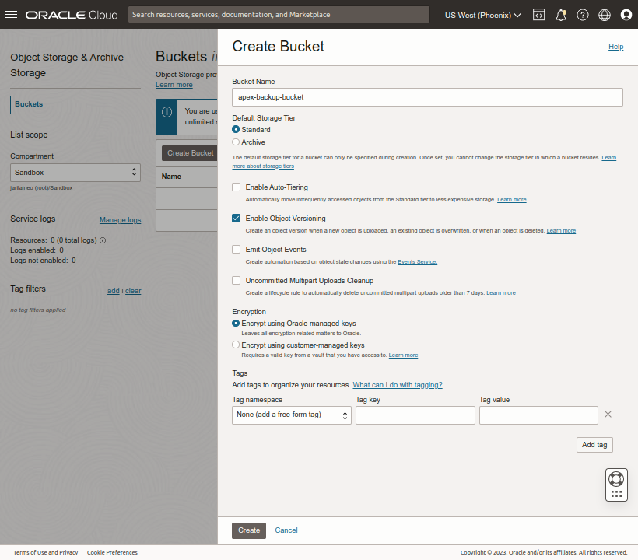Screen dimensions: 638x560
Task: Click the 'no tag filters applied' text
Action: [38, 310]
